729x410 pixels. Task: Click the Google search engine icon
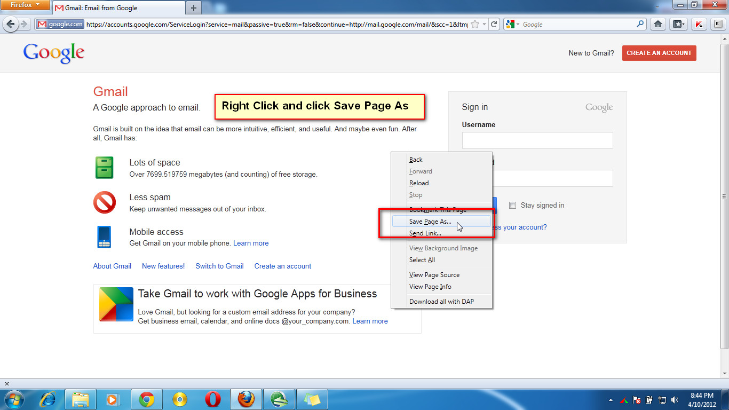coord(510,24)
